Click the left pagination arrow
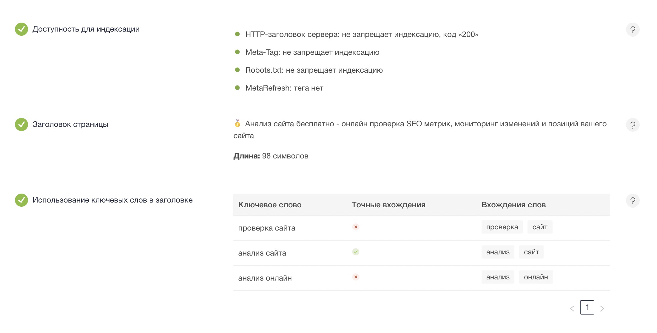Viewport: 657px width, 333px height. 572,309
